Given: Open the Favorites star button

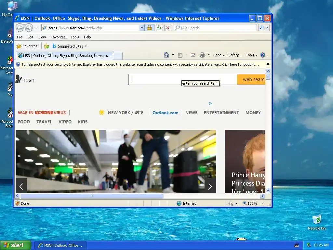Looking at the screenshot, I should 27,46.
